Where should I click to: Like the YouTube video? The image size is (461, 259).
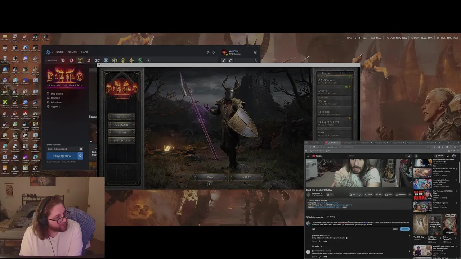coord(353,195)
